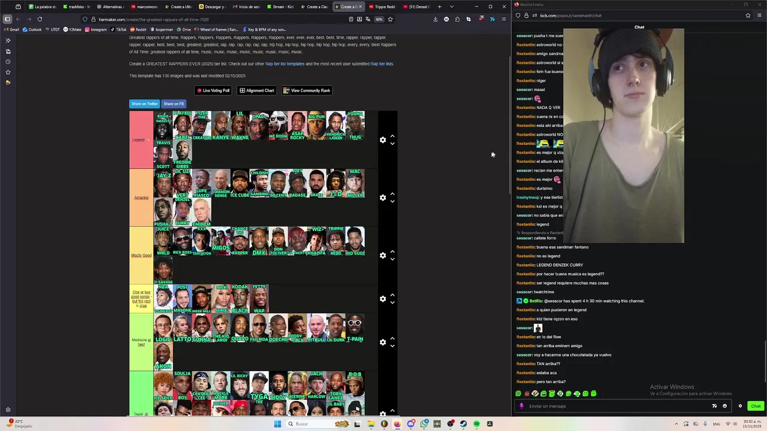Move the Mostly Good tier row down
Viewport: 767px width, 431px height.
click(392, 259)
